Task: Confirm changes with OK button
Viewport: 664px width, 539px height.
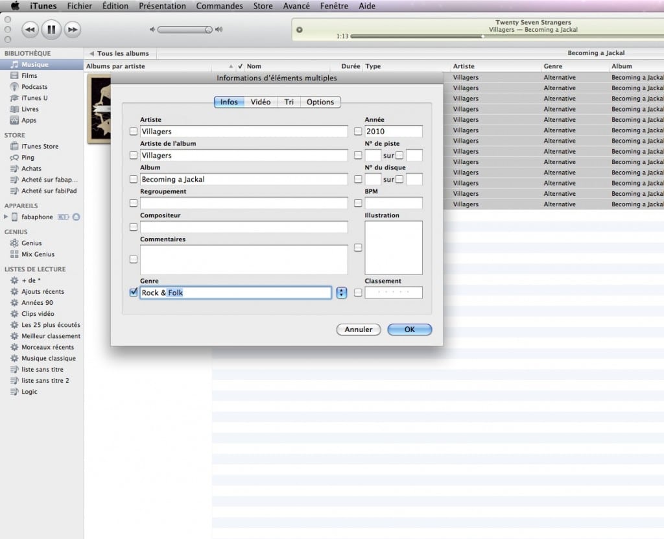Action: (x=410, y=329)
